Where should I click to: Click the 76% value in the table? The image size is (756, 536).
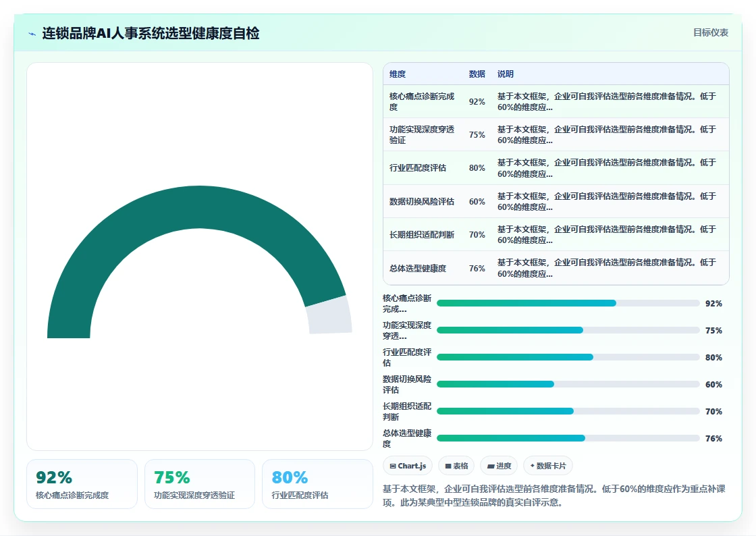tap(477, 269)
